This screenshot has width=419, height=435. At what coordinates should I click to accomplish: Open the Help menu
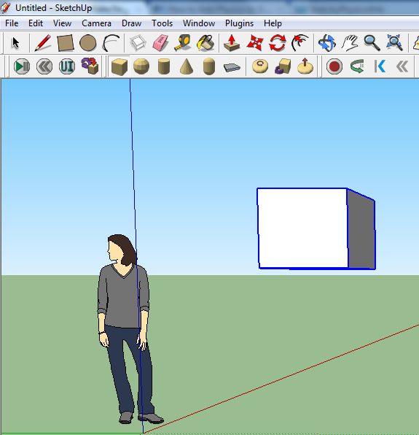pos(273,23)
